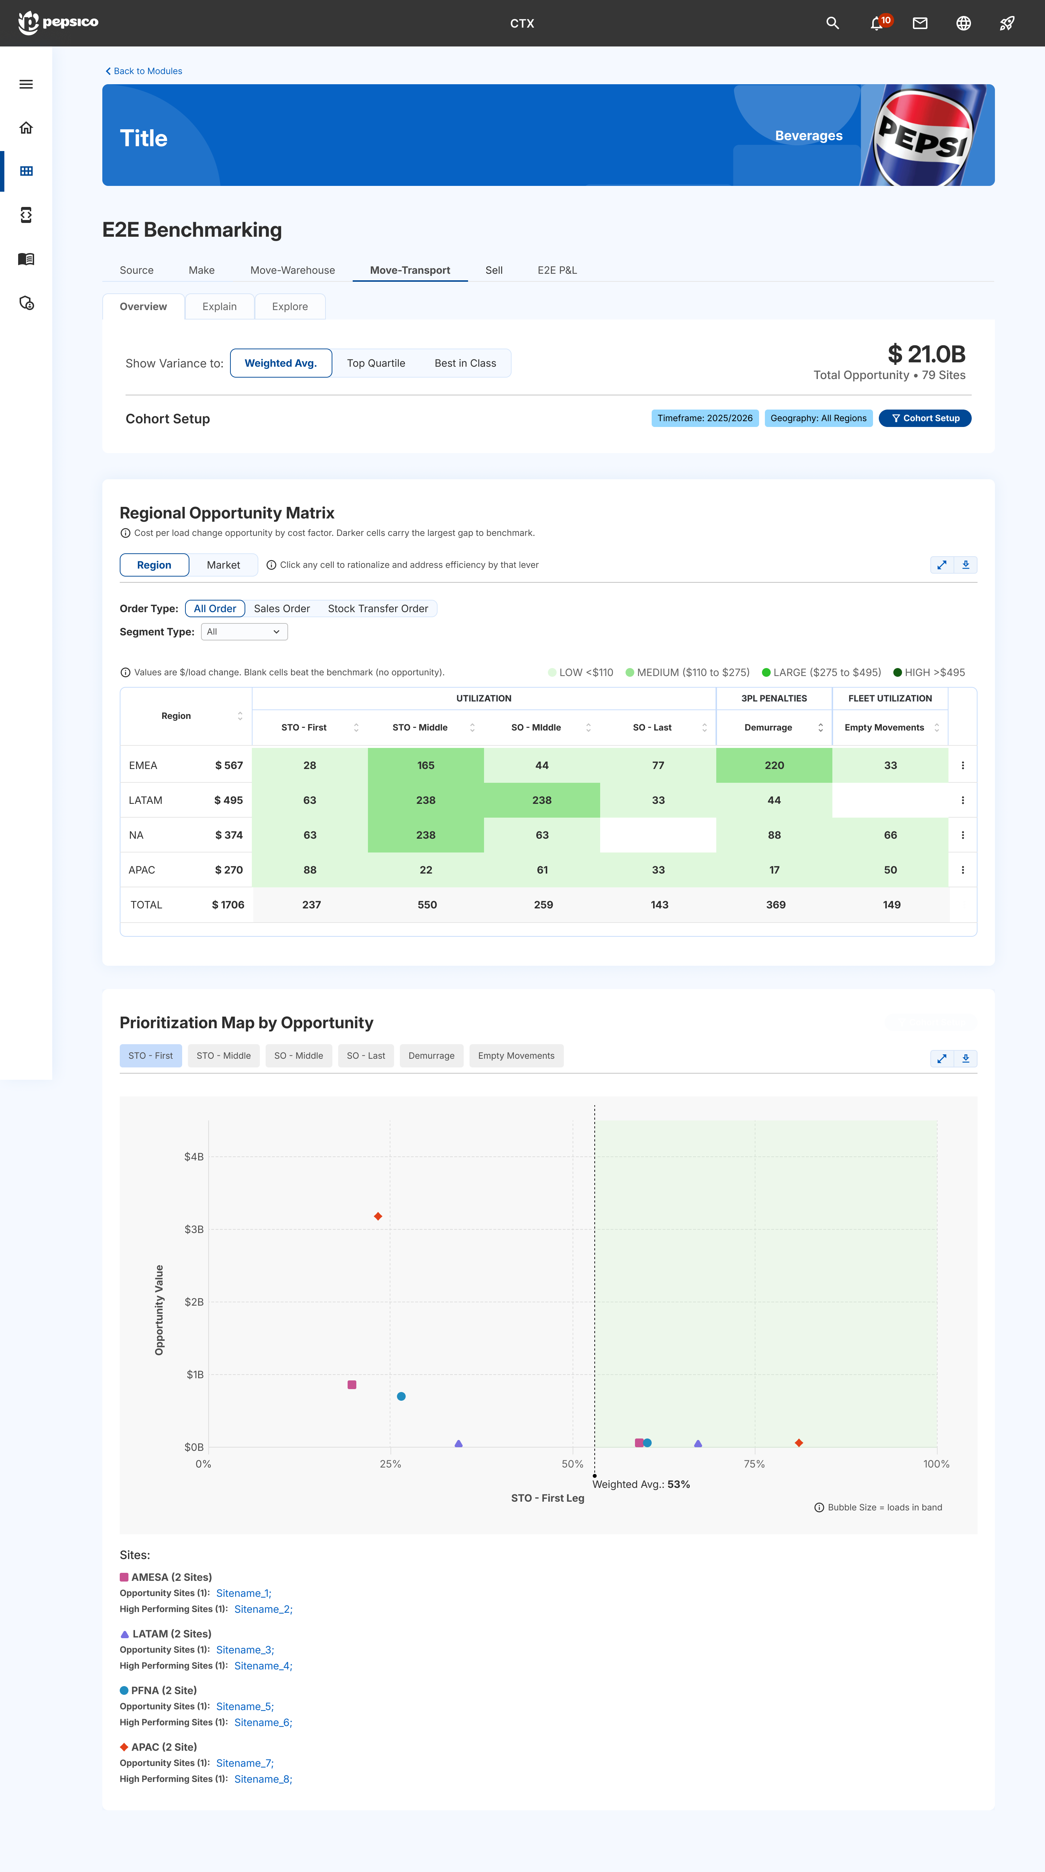Click the Cohort Setup button
Viewport: 1045px width, 1872px height.
[x=925, y=418]
